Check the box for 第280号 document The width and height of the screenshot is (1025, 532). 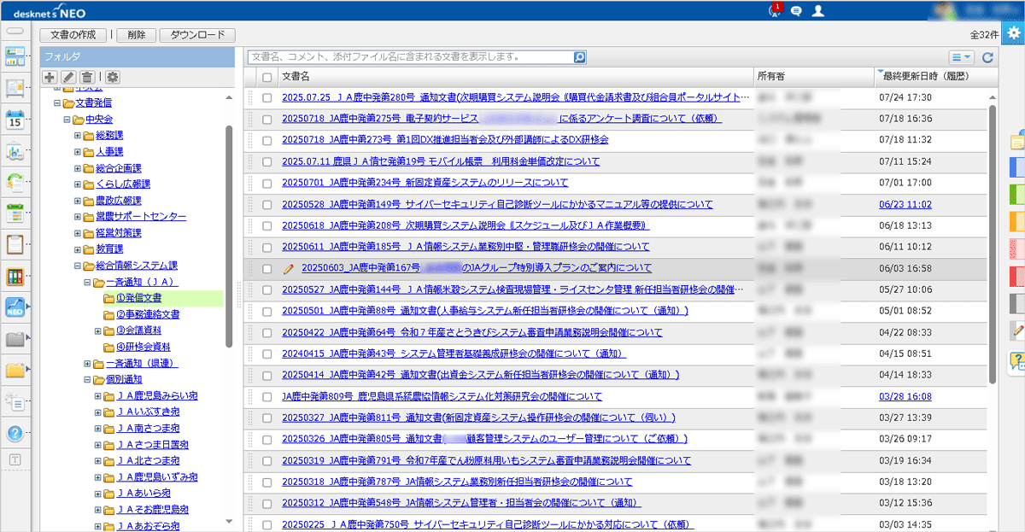[x=267, y=97]
